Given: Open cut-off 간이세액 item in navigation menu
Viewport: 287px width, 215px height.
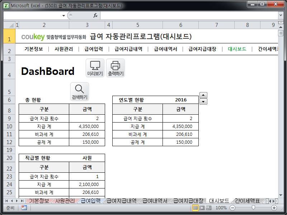Looking at the screenshot, I should coord(268,49).
